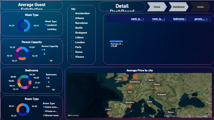Tick the Berlin city checkbox
Viewport: 214px width, 120px height.
coord(73,28)
